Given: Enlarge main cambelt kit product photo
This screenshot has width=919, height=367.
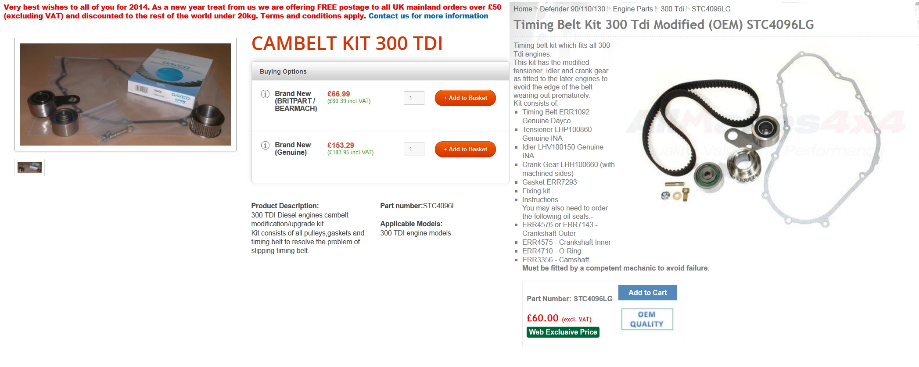Looking at the screenshot, I should click(126, 94).
